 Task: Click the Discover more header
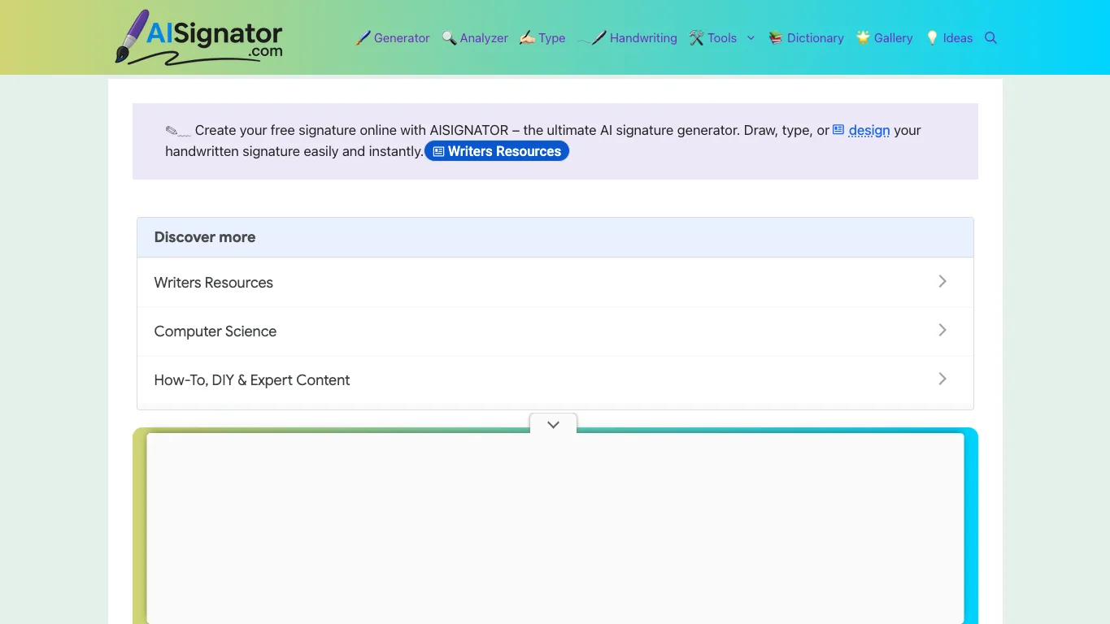555,237
